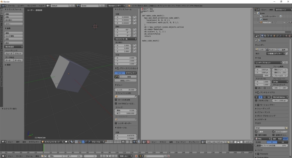The width and height of the screenshot is (292, 158).
Task: Open Global transform orientation dropdown
Action: [x=98, y=142]
